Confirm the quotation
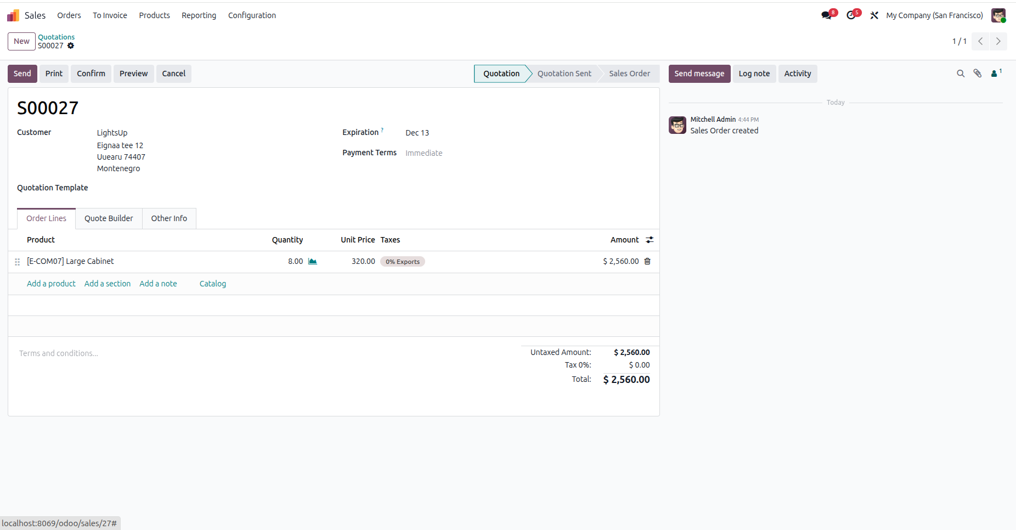1016x530 pixels. pyautogui.click(x=91, y=74)
